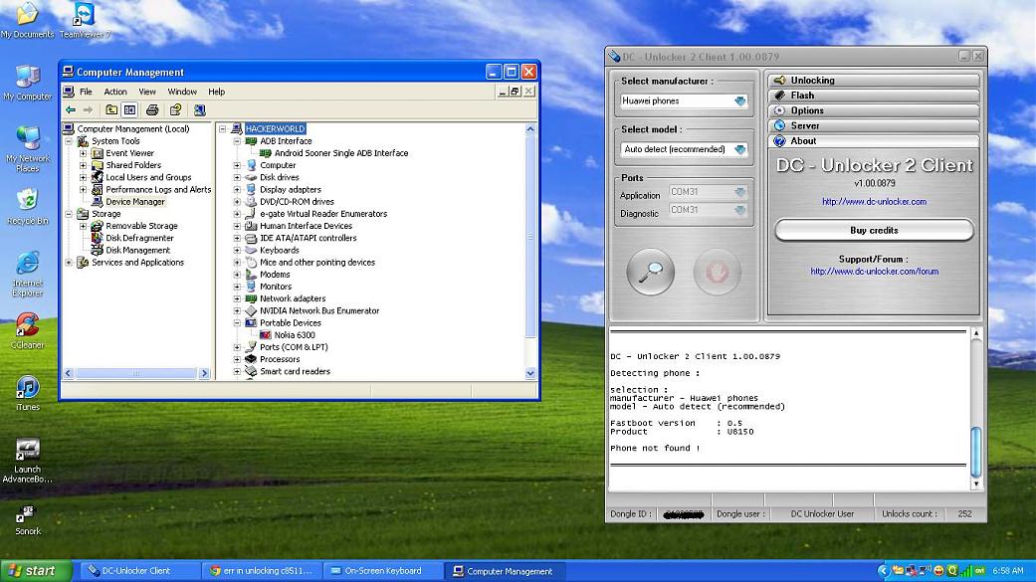Click the Buy credits button
This screenshot has width=1036, height=582.
[x=873, y=231]
